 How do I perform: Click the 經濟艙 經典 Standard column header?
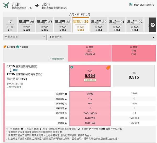89,53
